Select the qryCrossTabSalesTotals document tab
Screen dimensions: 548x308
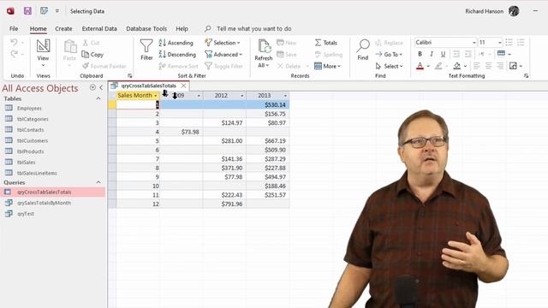[x=148, y=86]
